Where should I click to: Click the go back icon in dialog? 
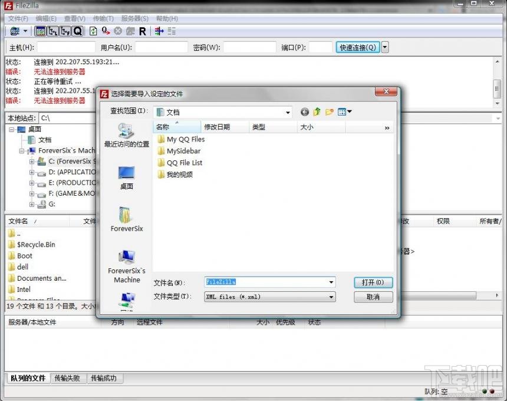[x=305, y=112]
